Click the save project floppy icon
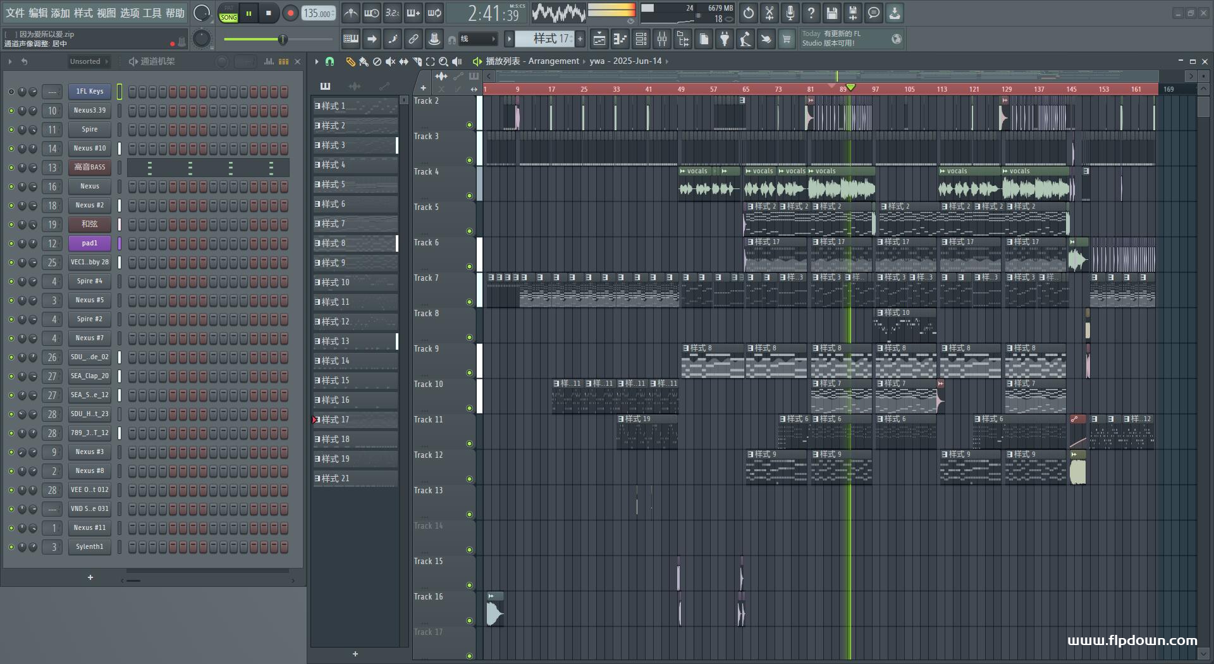Viewport: 1214px width, 664px height. (832, 13)
